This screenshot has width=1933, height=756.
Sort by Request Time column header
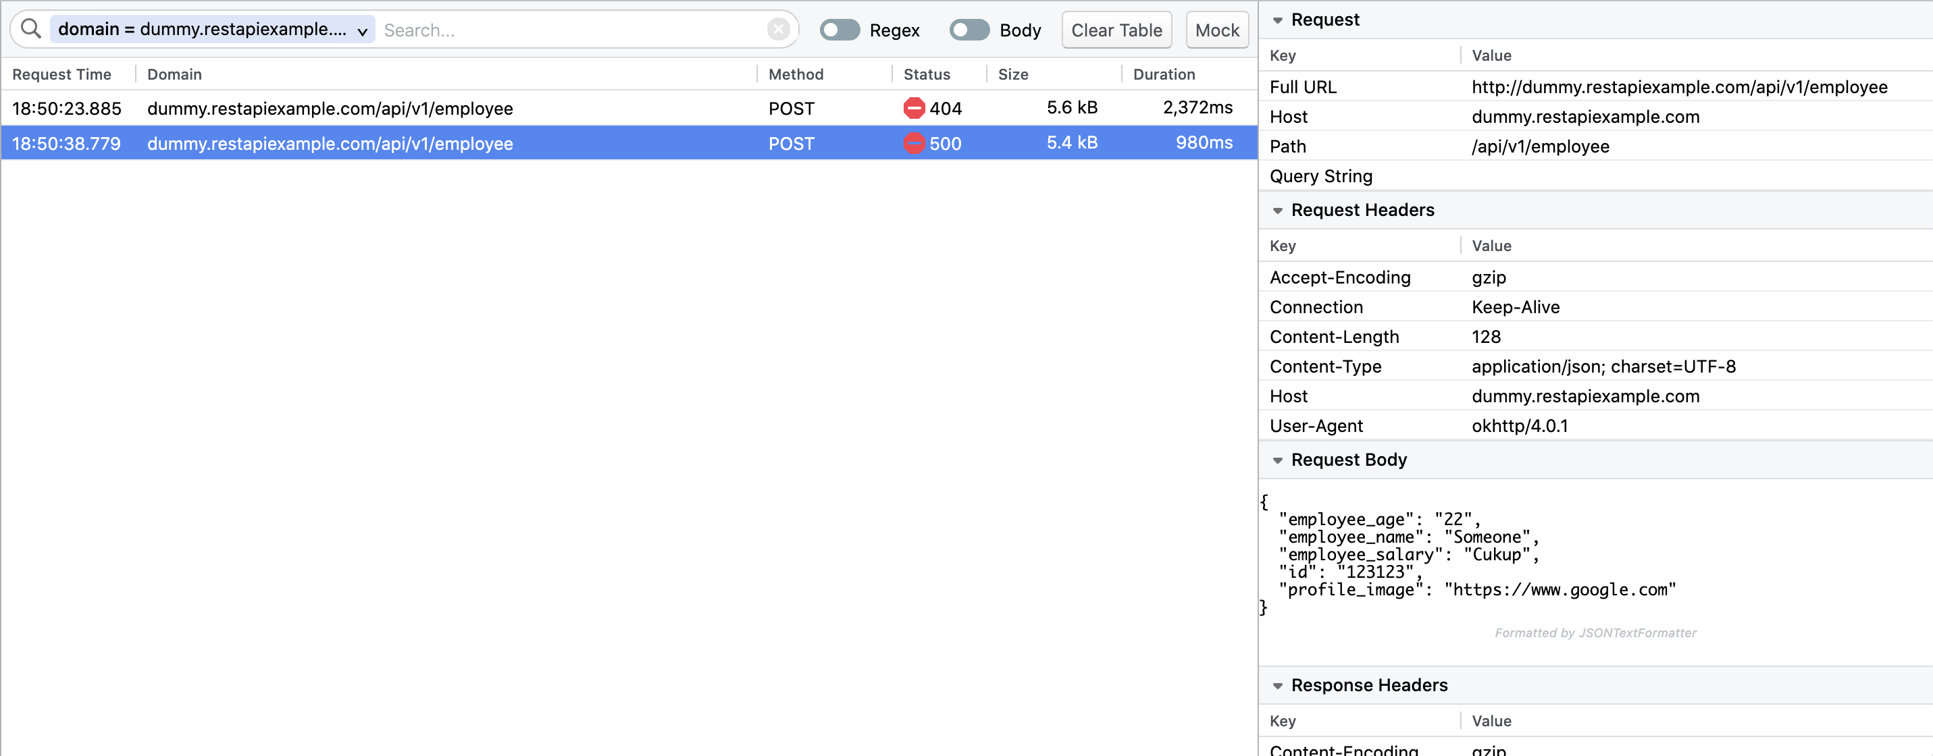(x=61, y=74)
